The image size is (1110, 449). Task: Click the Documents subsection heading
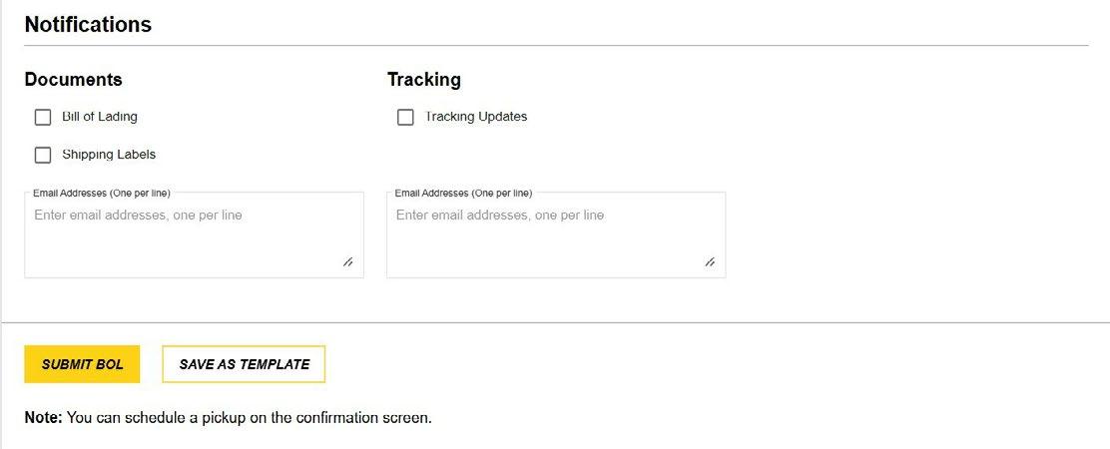[74, 79]
